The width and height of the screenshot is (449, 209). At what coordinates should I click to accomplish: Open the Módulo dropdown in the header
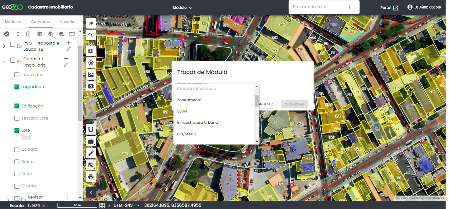(183, 8)
